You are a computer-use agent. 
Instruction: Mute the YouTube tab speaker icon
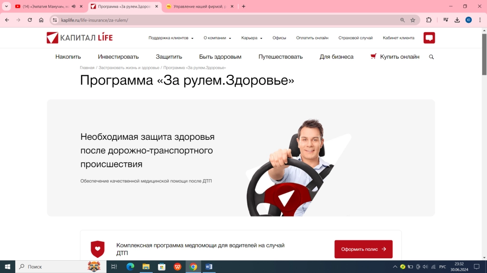(x=74, y=6)
